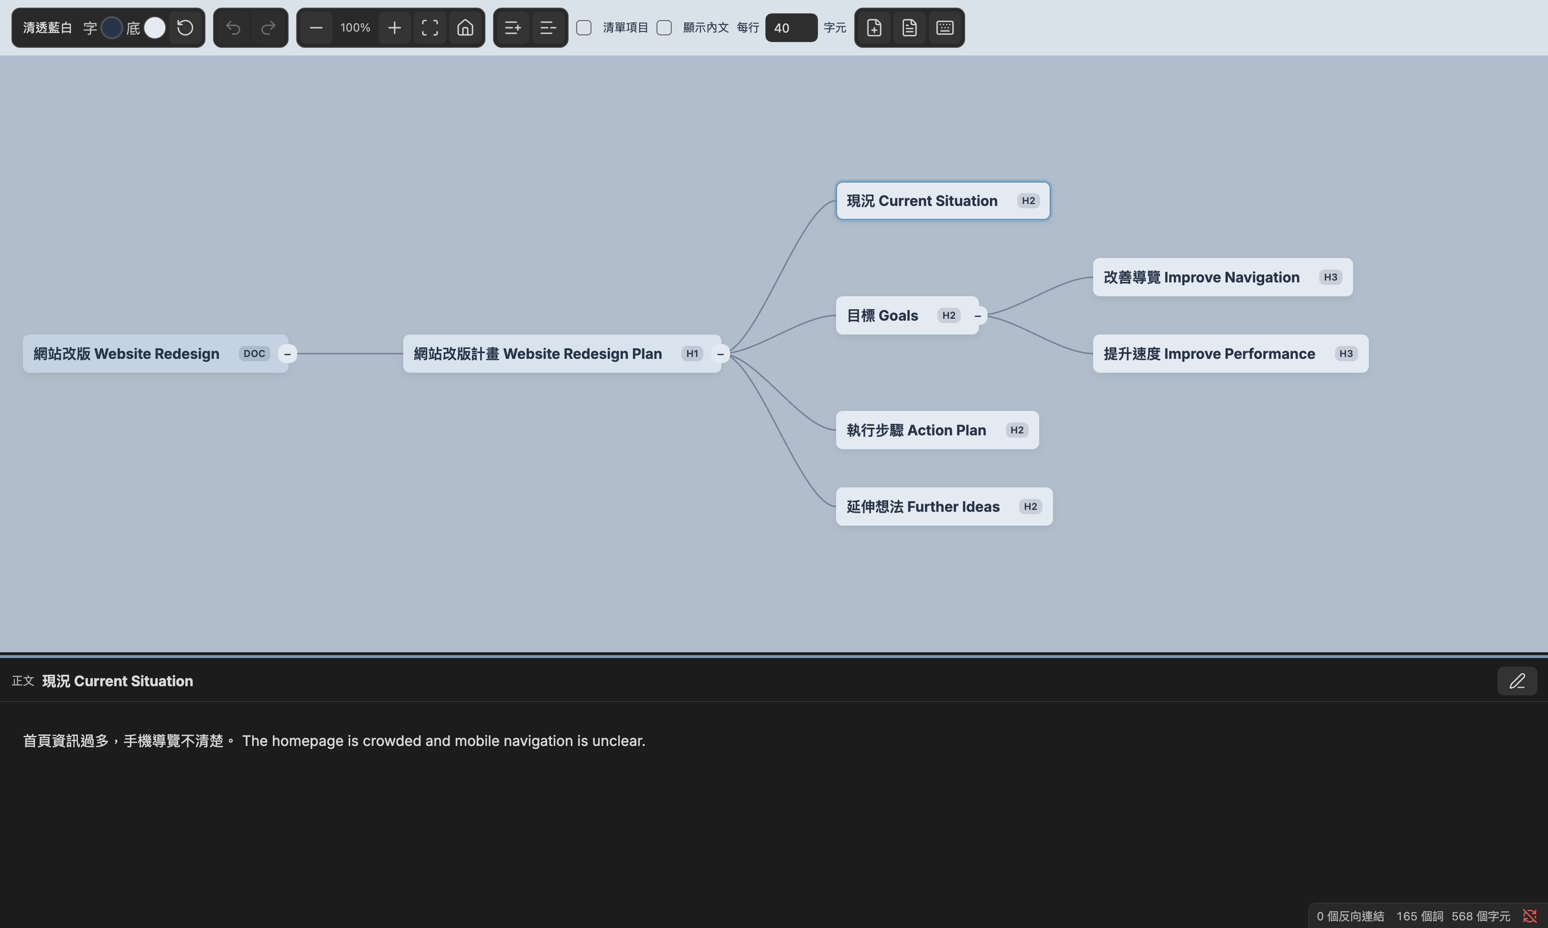Select the 網站改版 Website Redesign root node
The image size is (1548, 928).
(x=155, y=353)
